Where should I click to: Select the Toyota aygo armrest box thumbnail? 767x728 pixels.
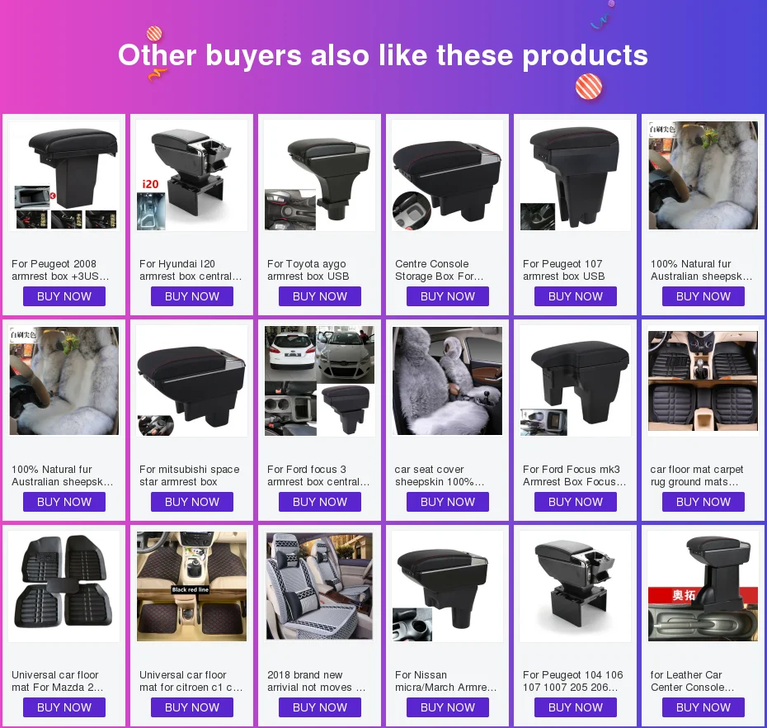[x=319, y=175]
